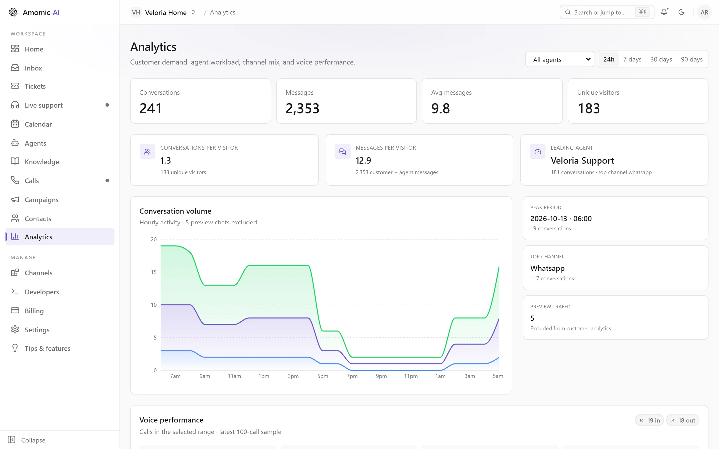The width and height of the screenshot is (719, 449).
Task: Click the Top Channel Whatsapp card
Action: click(615, 268)
